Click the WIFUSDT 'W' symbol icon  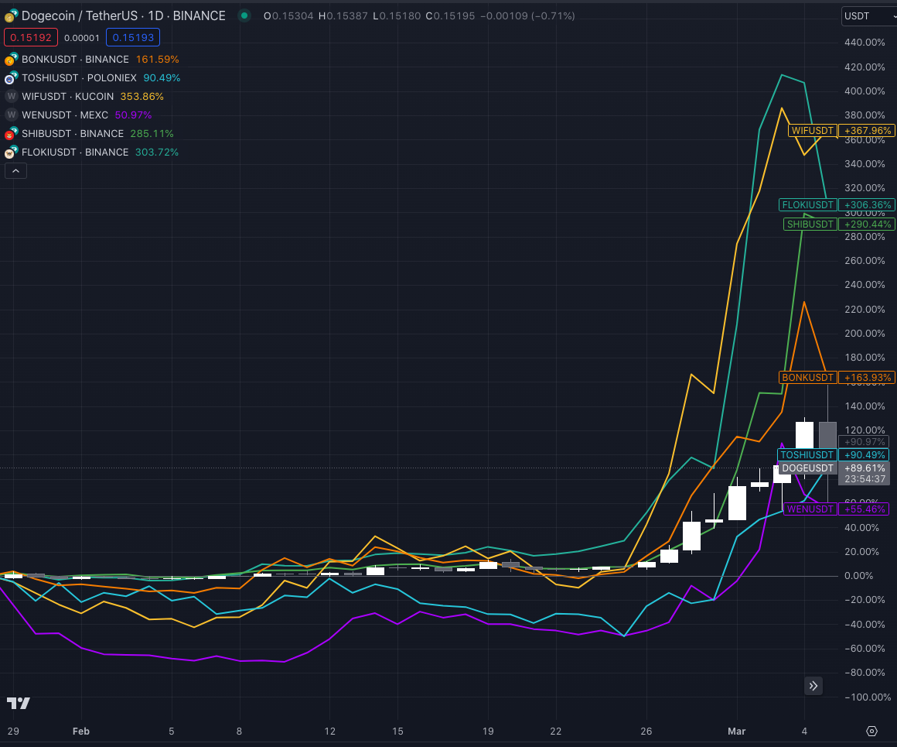pos(11,96)
